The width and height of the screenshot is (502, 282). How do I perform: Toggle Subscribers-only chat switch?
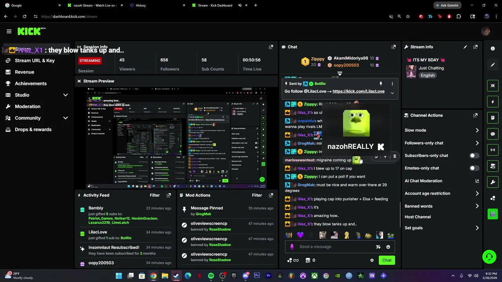pyautogui.click(x=474, y=155)
